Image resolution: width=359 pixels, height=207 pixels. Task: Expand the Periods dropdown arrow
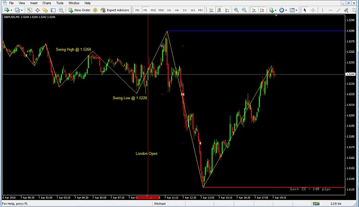coord(286,10)
